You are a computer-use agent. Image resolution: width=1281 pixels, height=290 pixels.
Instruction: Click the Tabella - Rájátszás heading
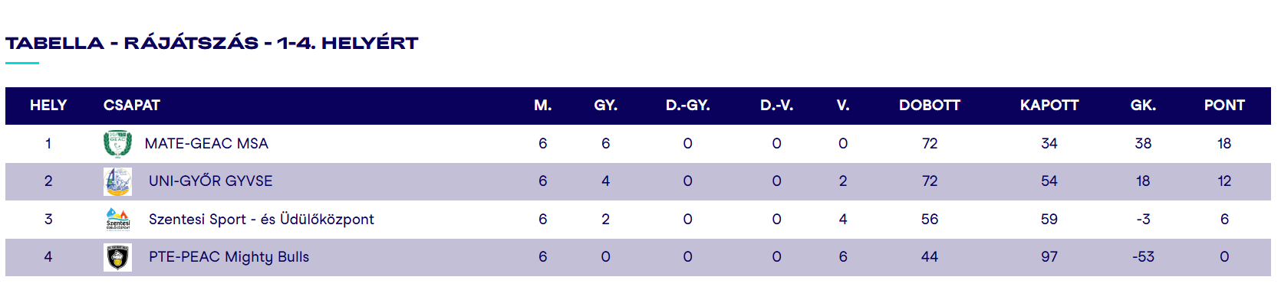[212, 43]
